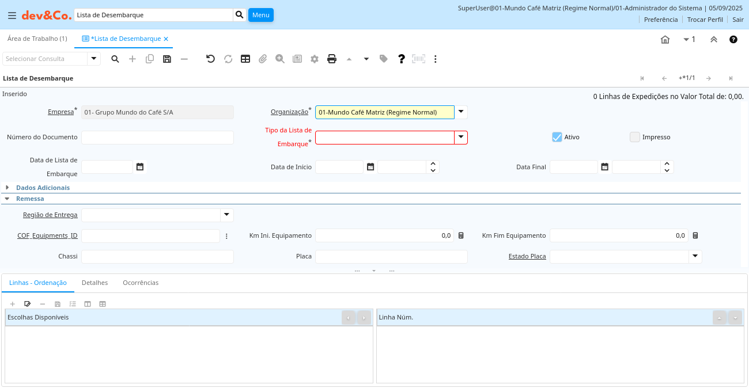
Task: Click the Save record floppy icon
Action: coord(167,59)
